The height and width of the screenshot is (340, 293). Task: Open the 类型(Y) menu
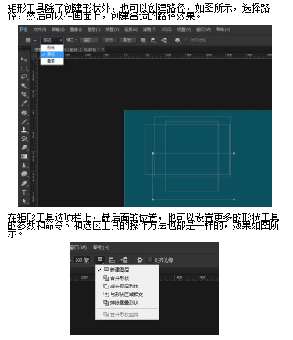click(x=113, y=30)
